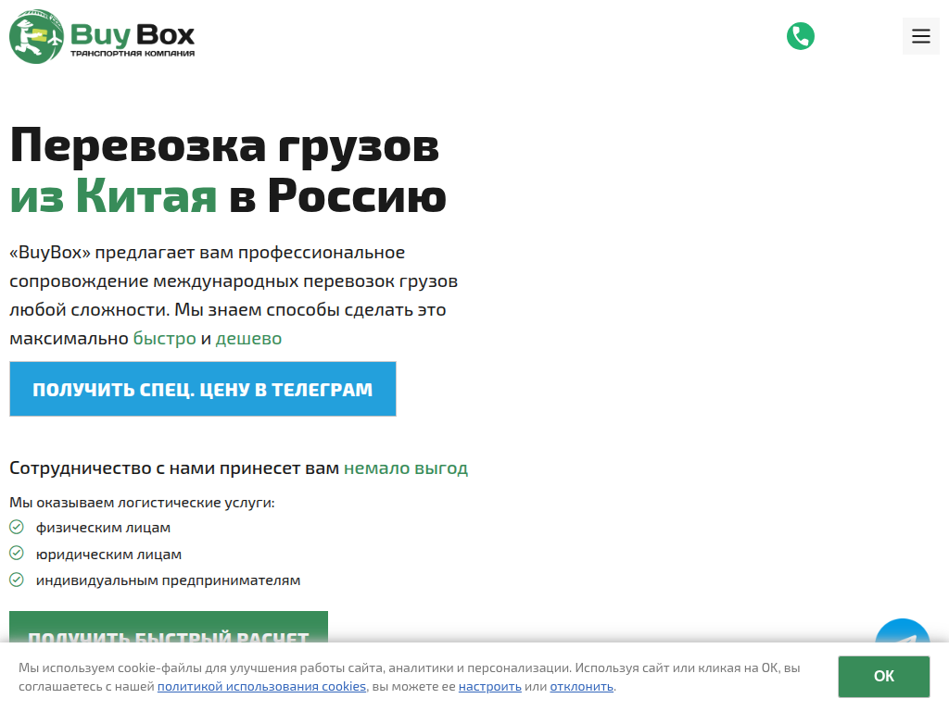Click the checkmark next to юридическим лицам
Viewport: 949px width, 711px height.
coord(16,554)
